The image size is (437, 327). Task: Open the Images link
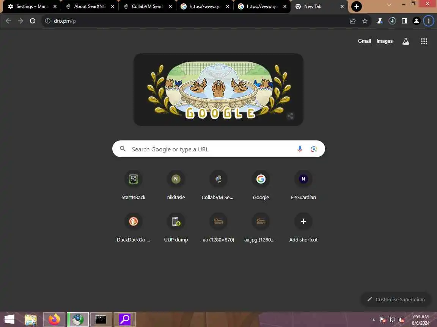(384, 41)
